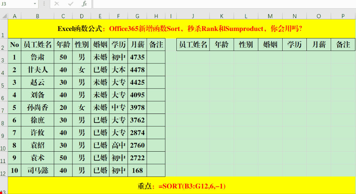Viewport: 356px width, 194px height.
Task: Click the Select All corner triangle
Action: pos(4,16)
